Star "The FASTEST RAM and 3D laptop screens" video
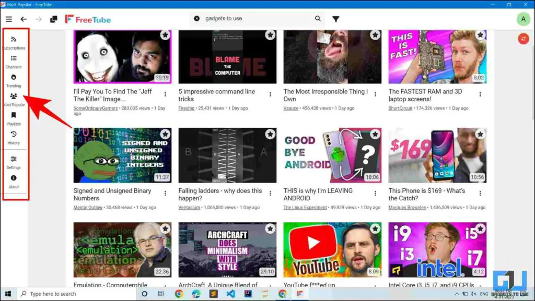Viewport: 535px width, 301px height. click(481, 35)
